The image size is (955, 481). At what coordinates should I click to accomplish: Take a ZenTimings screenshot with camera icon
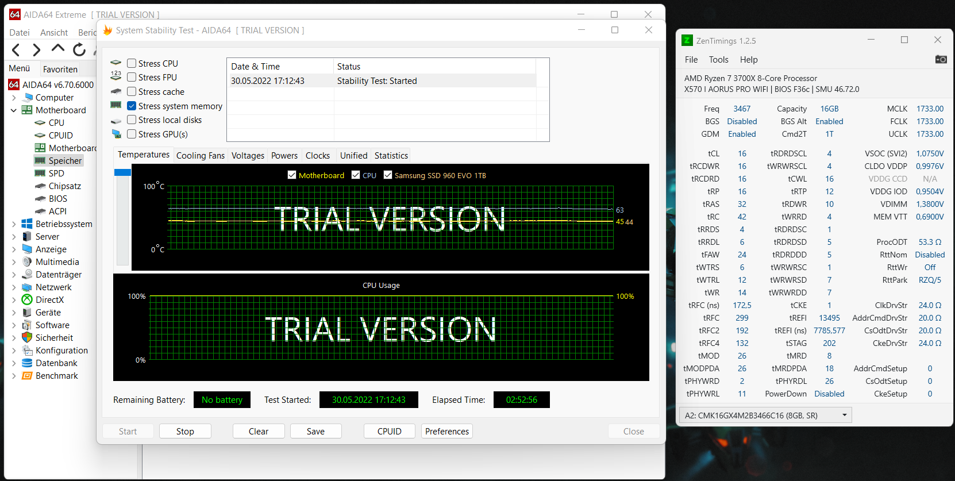pos(941,59)
